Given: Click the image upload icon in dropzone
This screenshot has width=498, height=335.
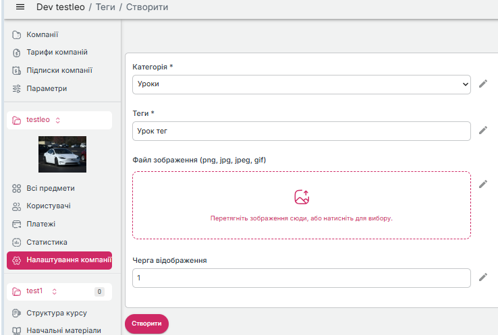Looking at the screenshot, I should [x=302, y=197].
